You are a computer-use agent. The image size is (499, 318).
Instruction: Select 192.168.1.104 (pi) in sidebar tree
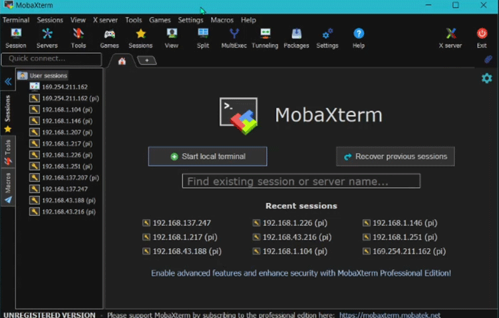click(x=61, y=110)
